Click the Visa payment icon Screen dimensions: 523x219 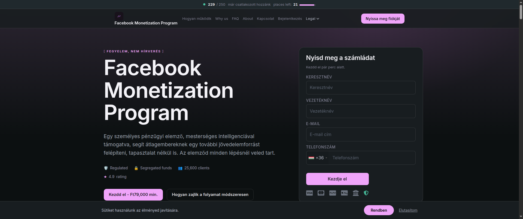coord(309,193)
